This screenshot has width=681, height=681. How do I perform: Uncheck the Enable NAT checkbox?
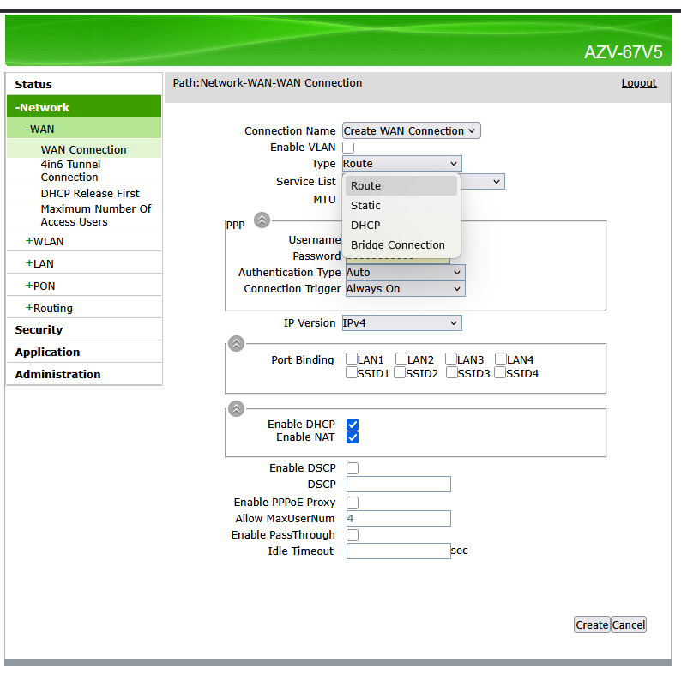pyautogui.click(x=353, y=437)
